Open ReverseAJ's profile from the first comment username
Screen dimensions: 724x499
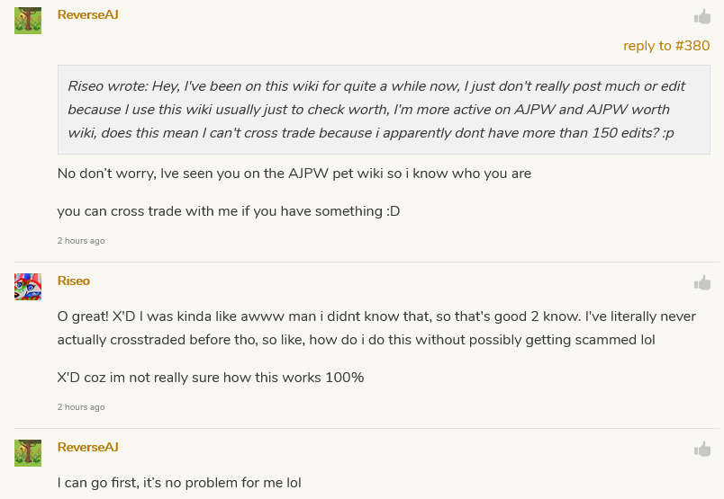87,14
